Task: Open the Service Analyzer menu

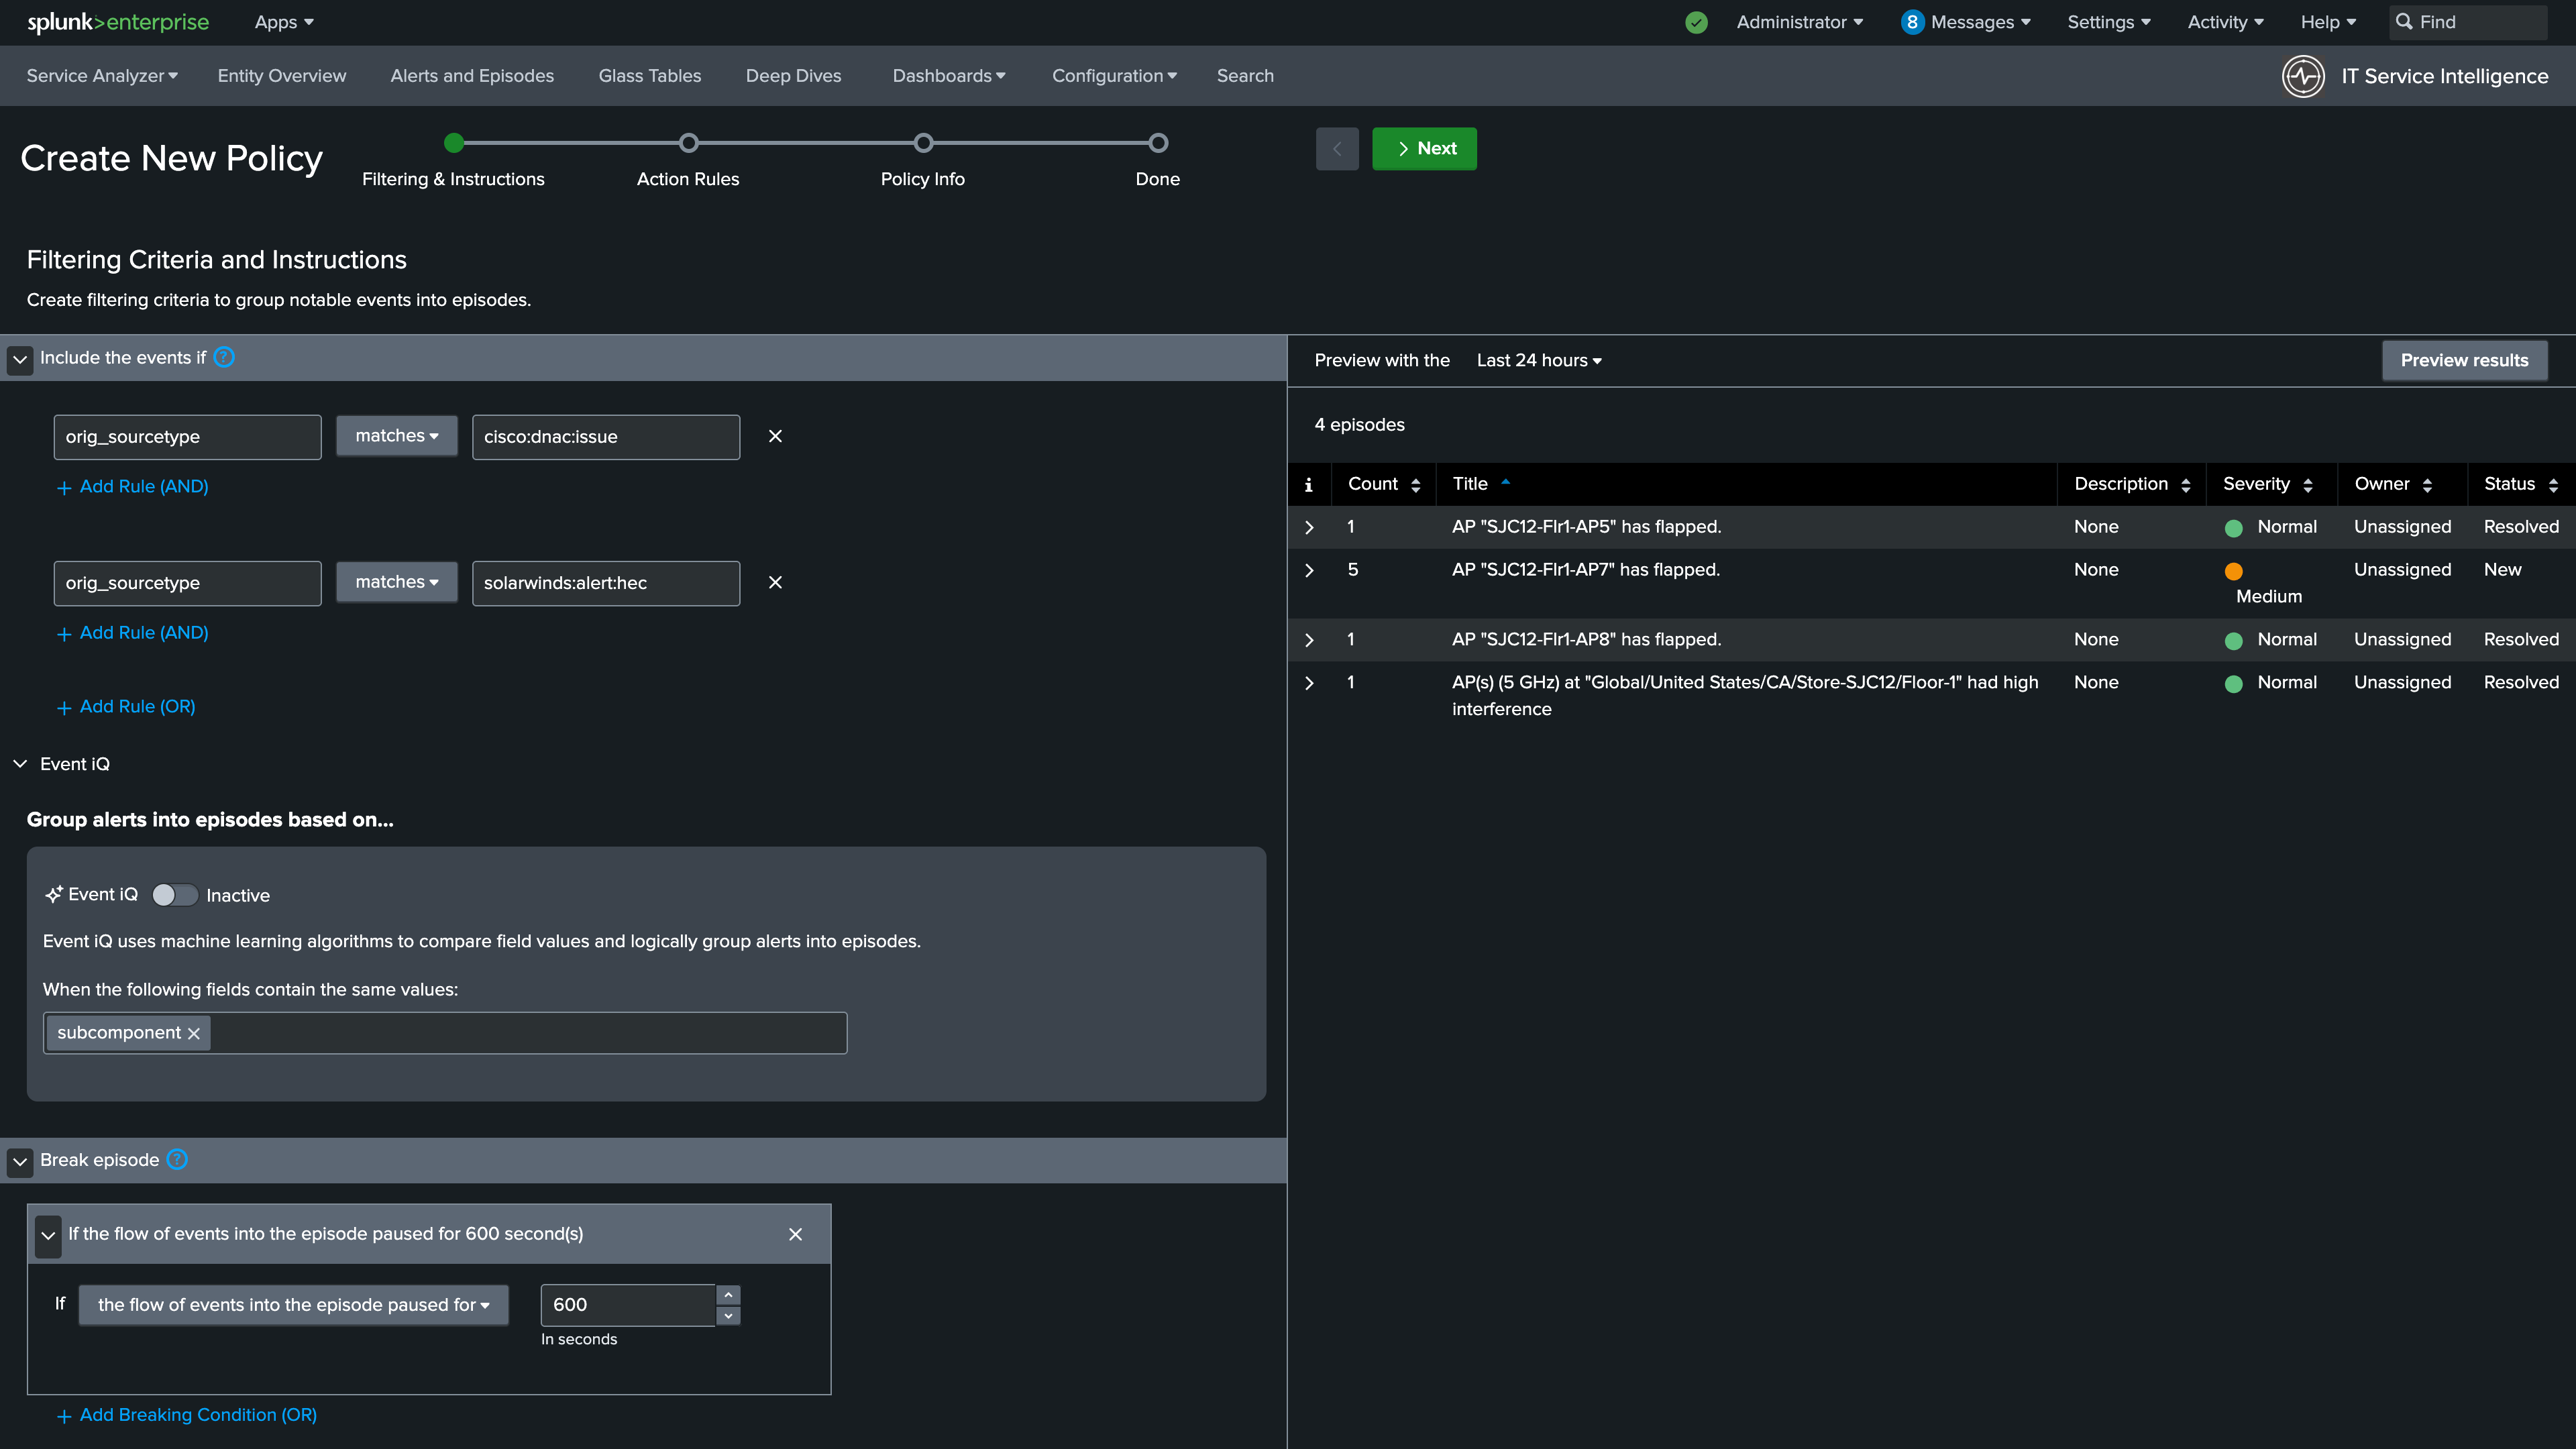Action: pyautogui.click(x=102, y=76)
